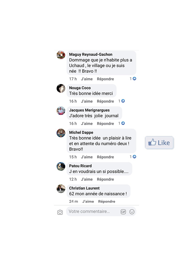The height and width of the screenshot is (264, 187).
Task: Click the like reaction icon on Maguy Reynaud-Gachon's comment
Action: (134, 79)
